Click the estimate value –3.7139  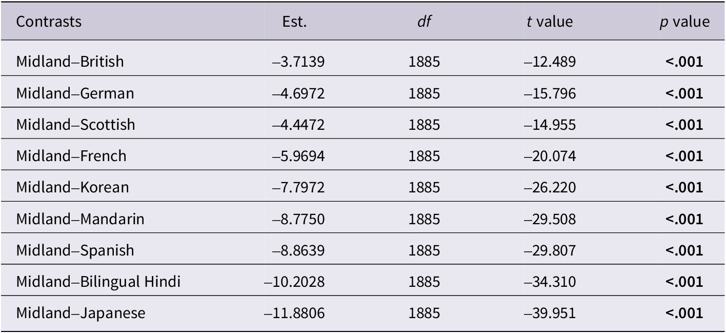tap(298, 62)
